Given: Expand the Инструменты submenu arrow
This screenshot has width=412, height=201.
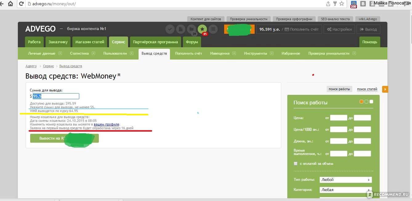Looking at the screenshot, I should (x=272, y=53).
